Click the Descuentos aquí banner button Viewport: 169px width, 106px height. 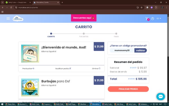(x=84, y=18)
